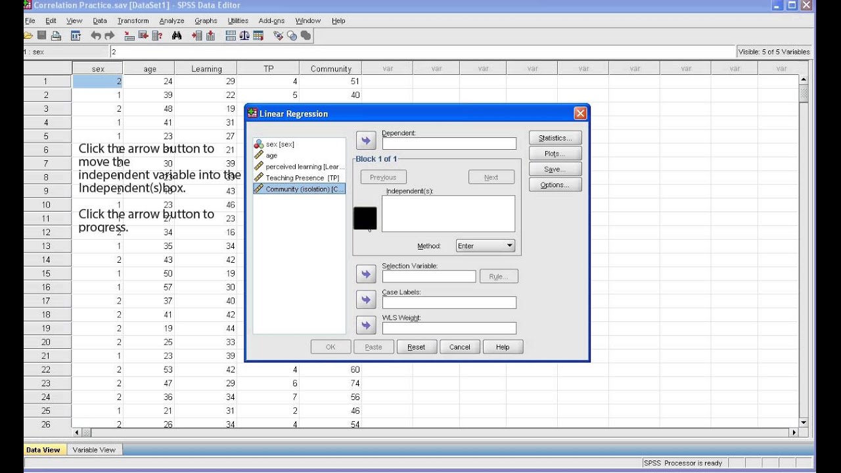Click vertical scrollbar down arrow
841x473 pixels.
click(x=804, y=422)
